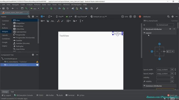
Task: Search the Attributes panel
Action: pyautogui.click(x=168, y=17)
